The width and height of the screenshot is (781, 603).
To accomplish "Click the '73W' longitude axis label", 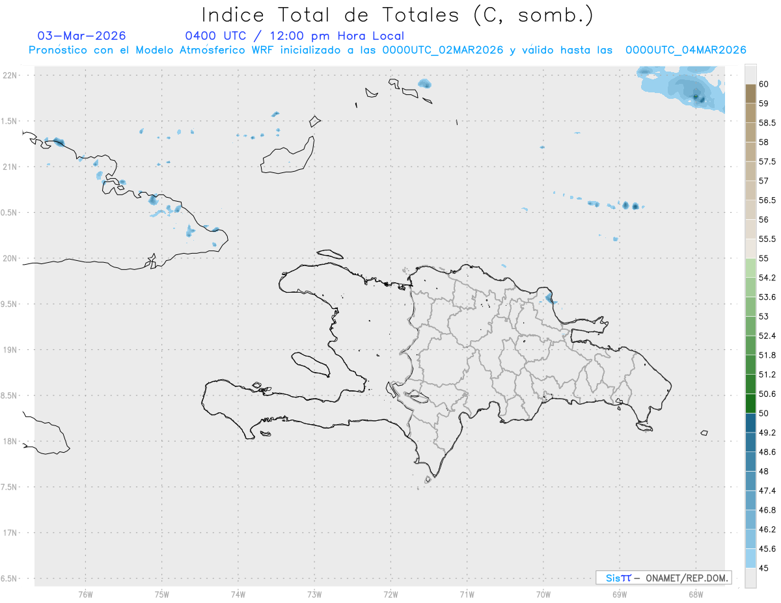I will click(x=314, y=594).
